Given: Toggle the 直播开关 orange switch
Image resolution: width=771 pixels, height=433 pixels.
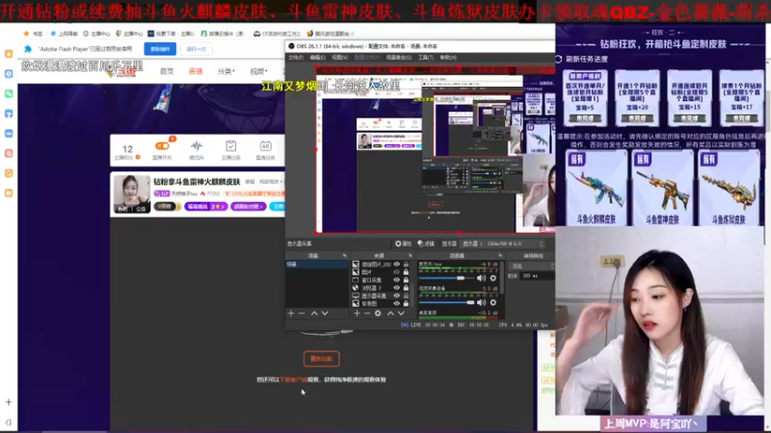Looking at the screenshot, I should click(162, 146).
